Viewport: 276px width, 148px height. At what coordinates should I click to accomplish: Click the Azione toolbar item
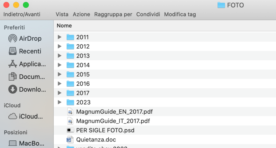point(81,14)
